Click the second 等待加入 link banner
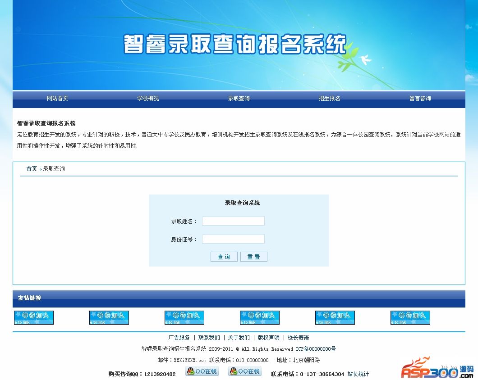 click(109, 317)
